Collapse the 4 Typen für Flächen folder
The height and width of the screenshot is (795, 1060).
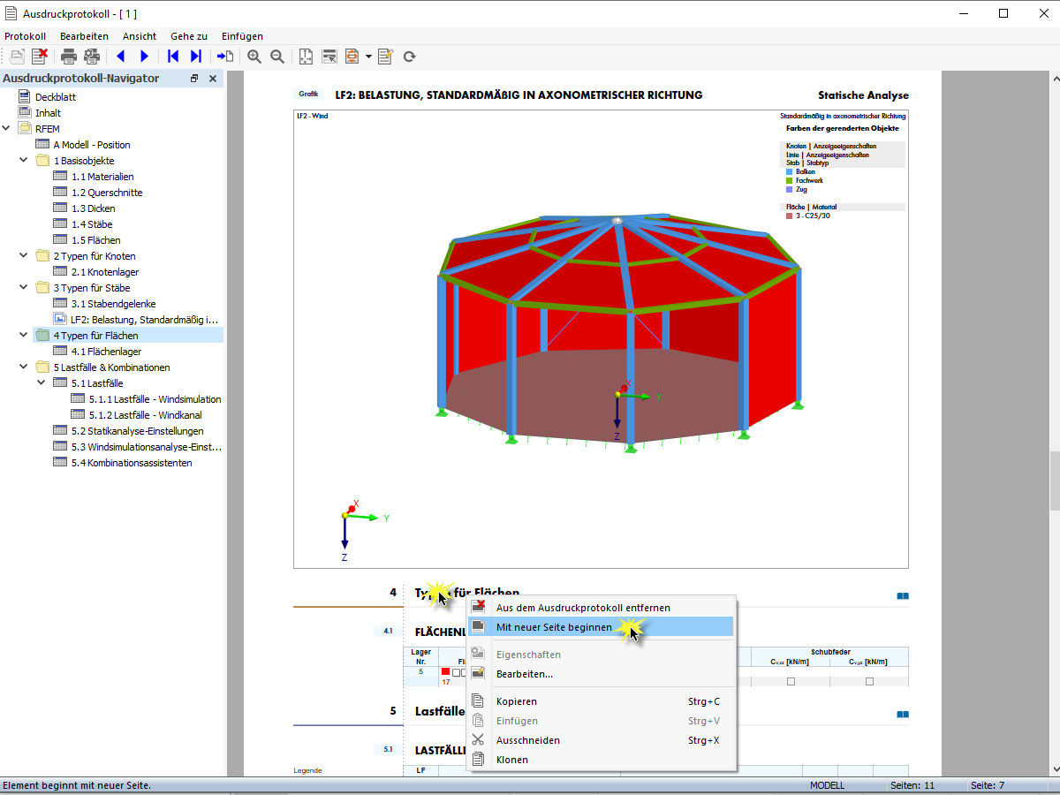coord(23,336)
